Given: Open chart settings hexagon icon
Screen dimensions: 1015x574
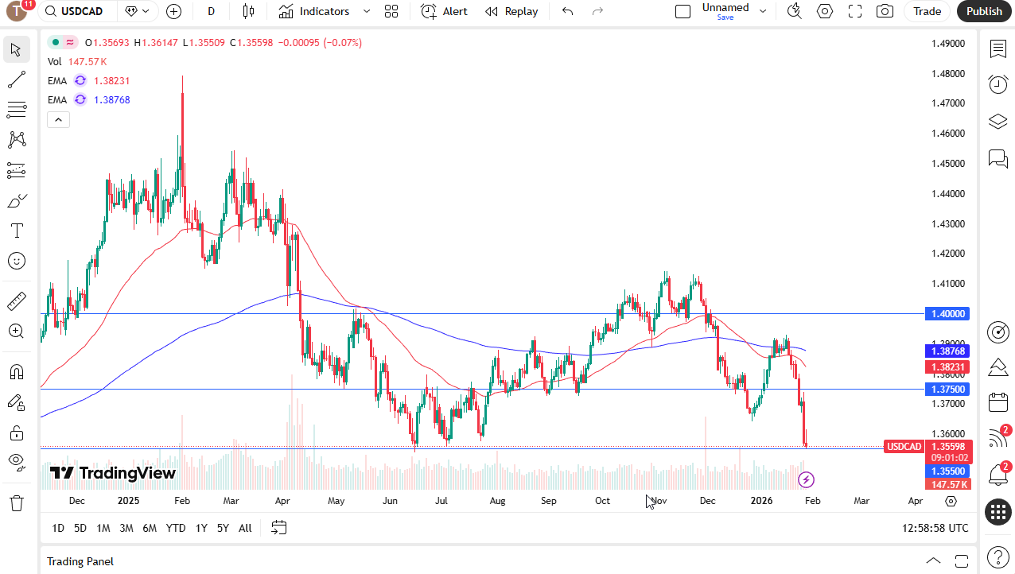Looking at the screenshot, I should click(x=825, y=11).
